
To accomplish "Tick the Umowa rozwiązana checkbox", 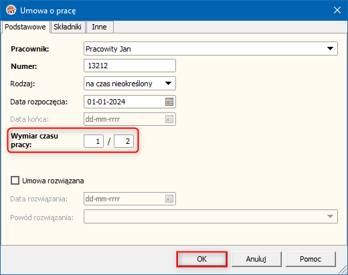I will (x=15, y=181).
